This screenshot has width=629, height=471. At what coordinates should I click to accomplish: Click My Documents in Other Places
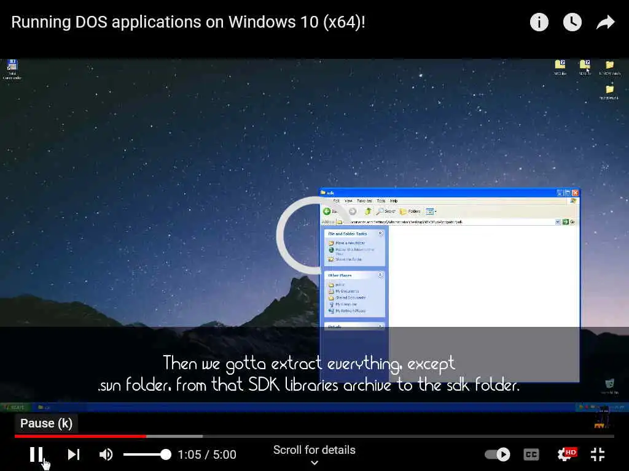click(344, 291)
